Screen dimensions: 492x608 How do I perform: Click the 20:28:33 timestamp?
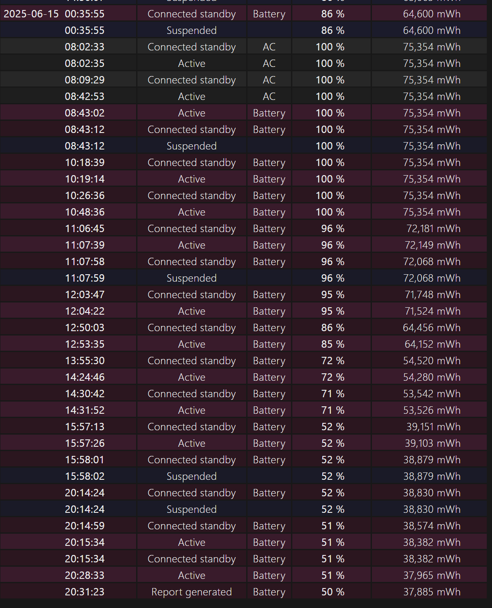(84, 575)
